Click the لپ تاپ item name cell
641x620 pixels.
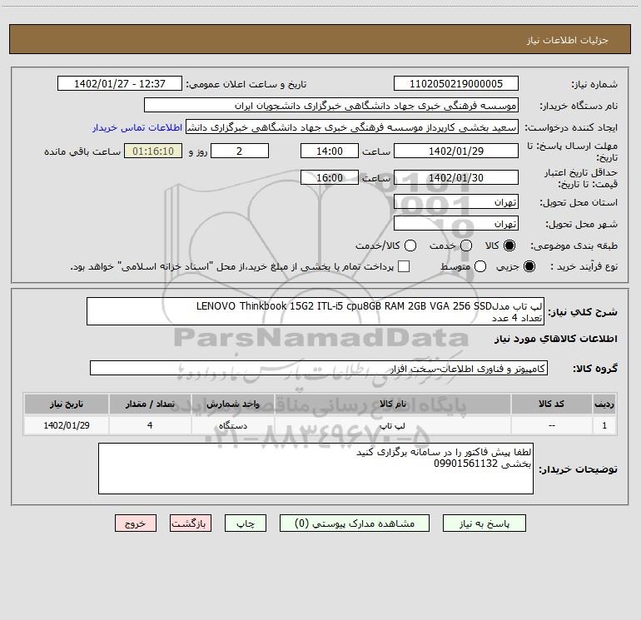tap(392, 425)
